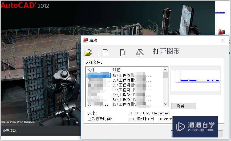Click the file list scroll down arrow
Image resolution: width=231 pixels, height=141 pixels.
click(165, 104)
